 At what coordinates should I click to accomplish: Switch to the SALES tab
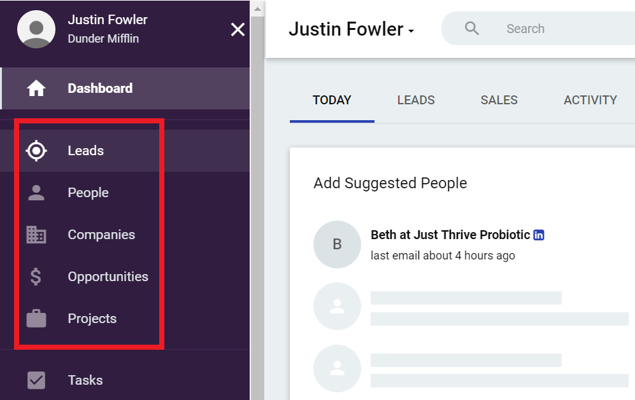tap(499, 100)
